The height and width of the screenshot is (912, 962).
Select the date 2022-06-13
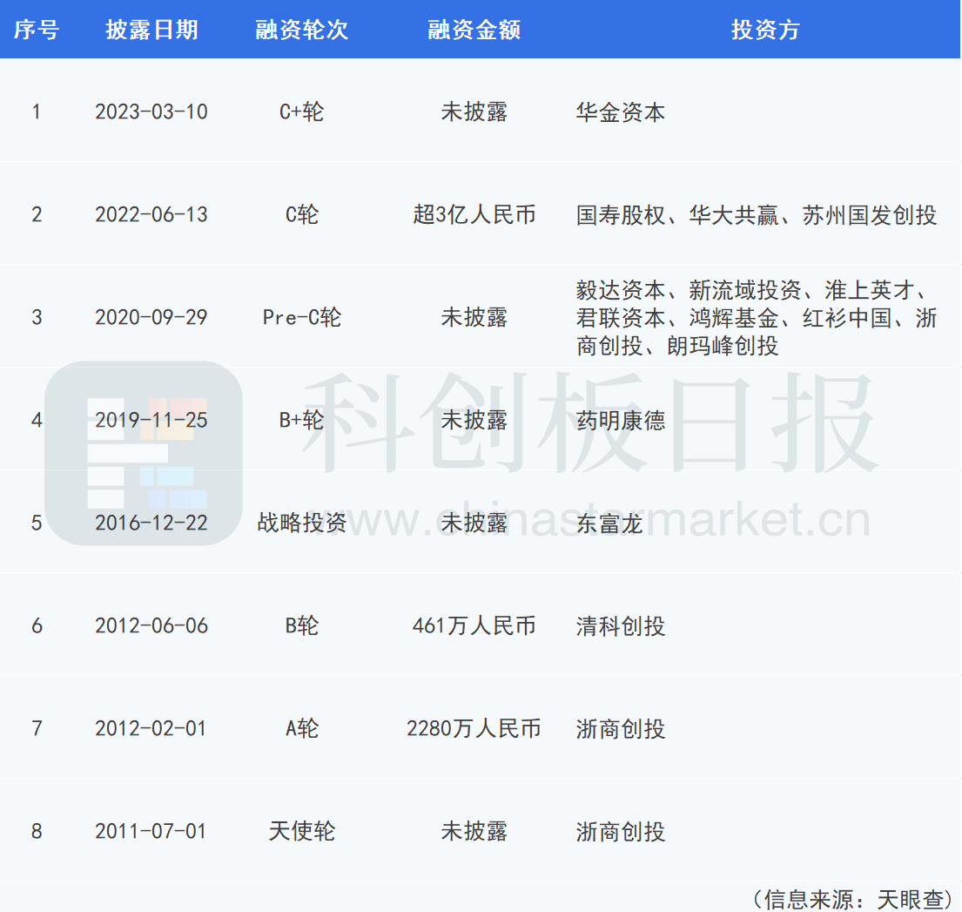tap(151, 215)
